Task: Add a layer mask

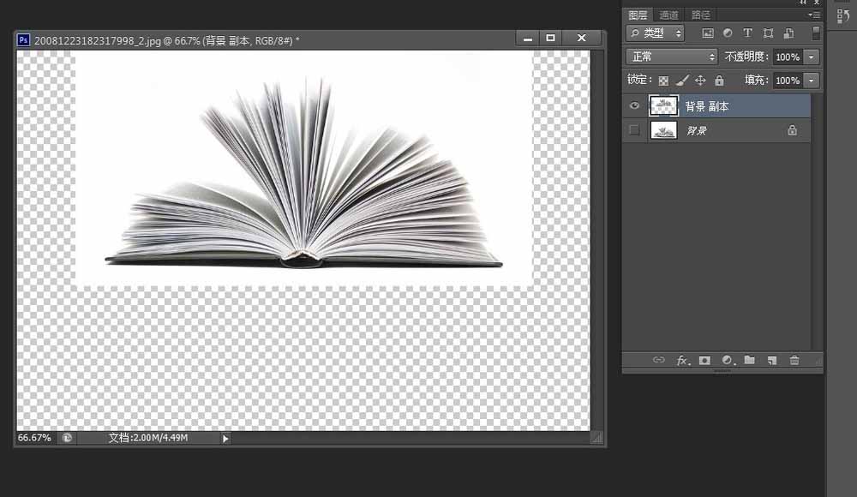Action: tap(706, 361)
